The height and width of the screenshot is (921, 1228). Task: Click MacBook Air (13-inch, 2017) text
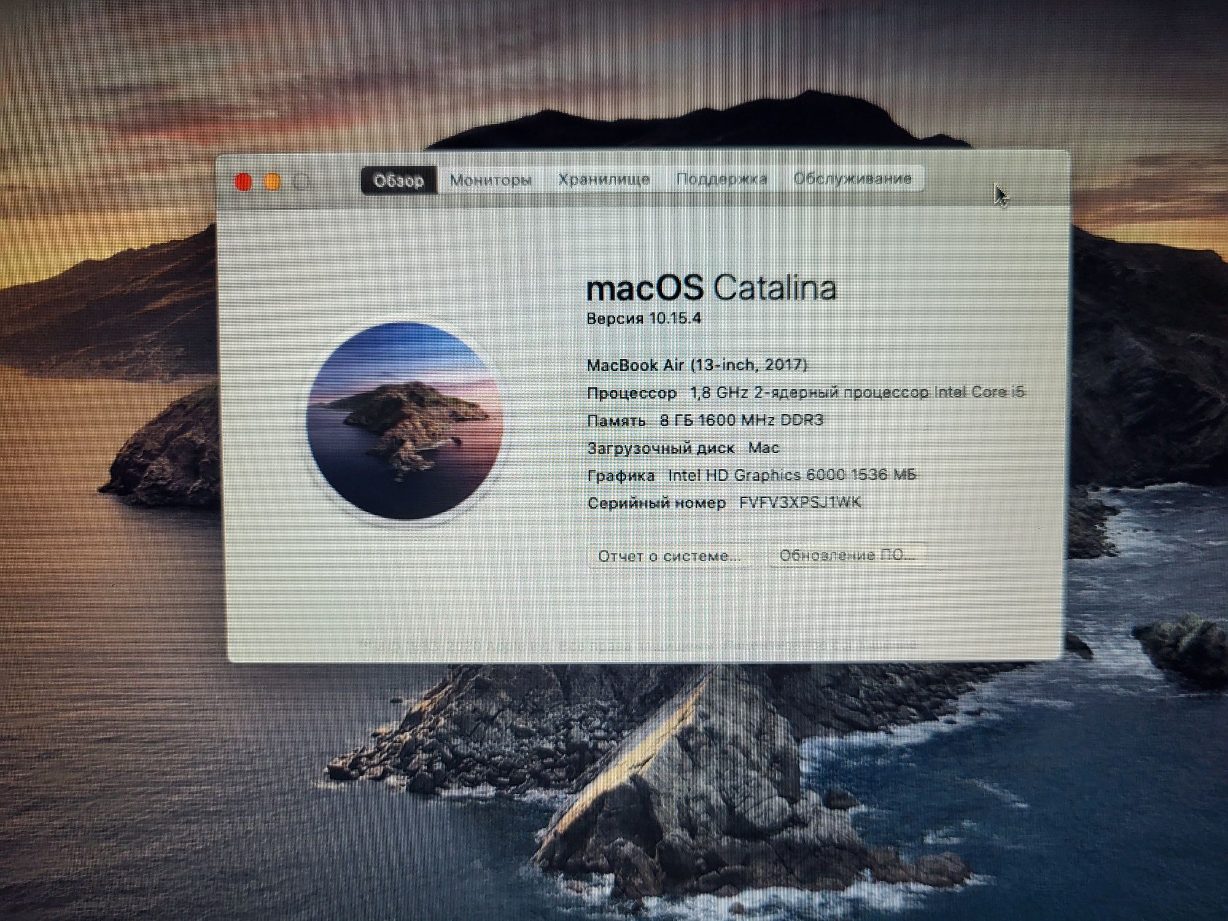point(697,365)
